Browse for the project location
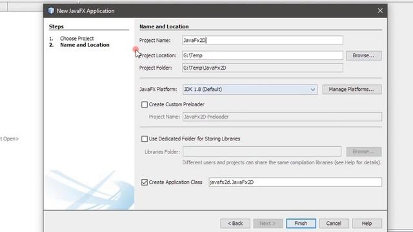Image resolution: width=413 pixels, height=232 pixels. tap(364, 55)
